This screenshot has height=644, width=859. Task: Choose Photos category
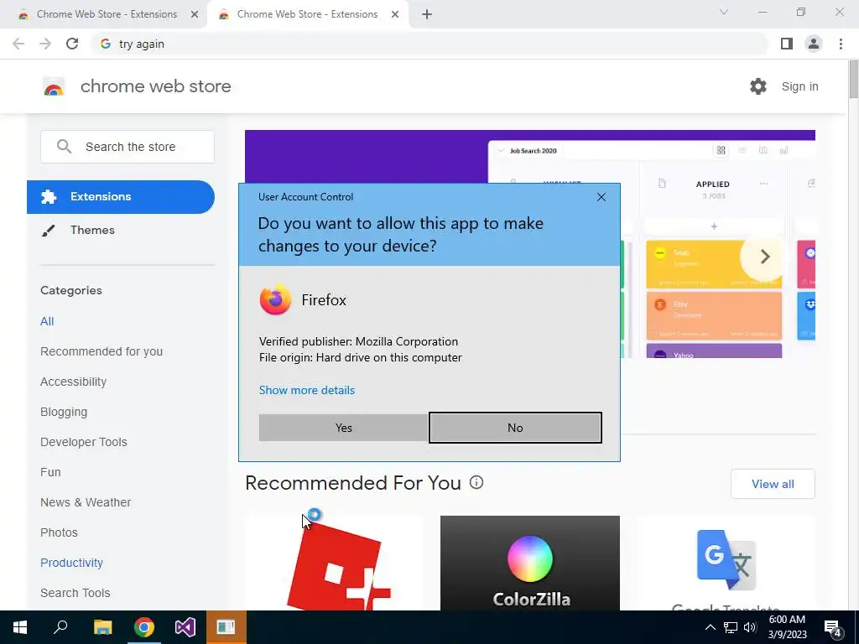pyautogui.click(x=60, y=532)
